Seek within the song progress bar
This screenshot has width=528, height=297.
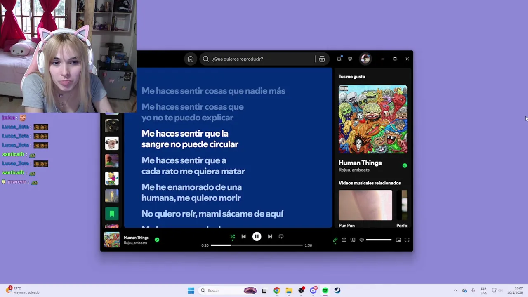pyautogui.click(x=257, y=245)
